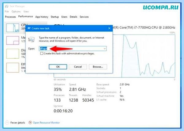Click the Sockets label
This screenshot has width=184, height=131.
coord(101,88)
